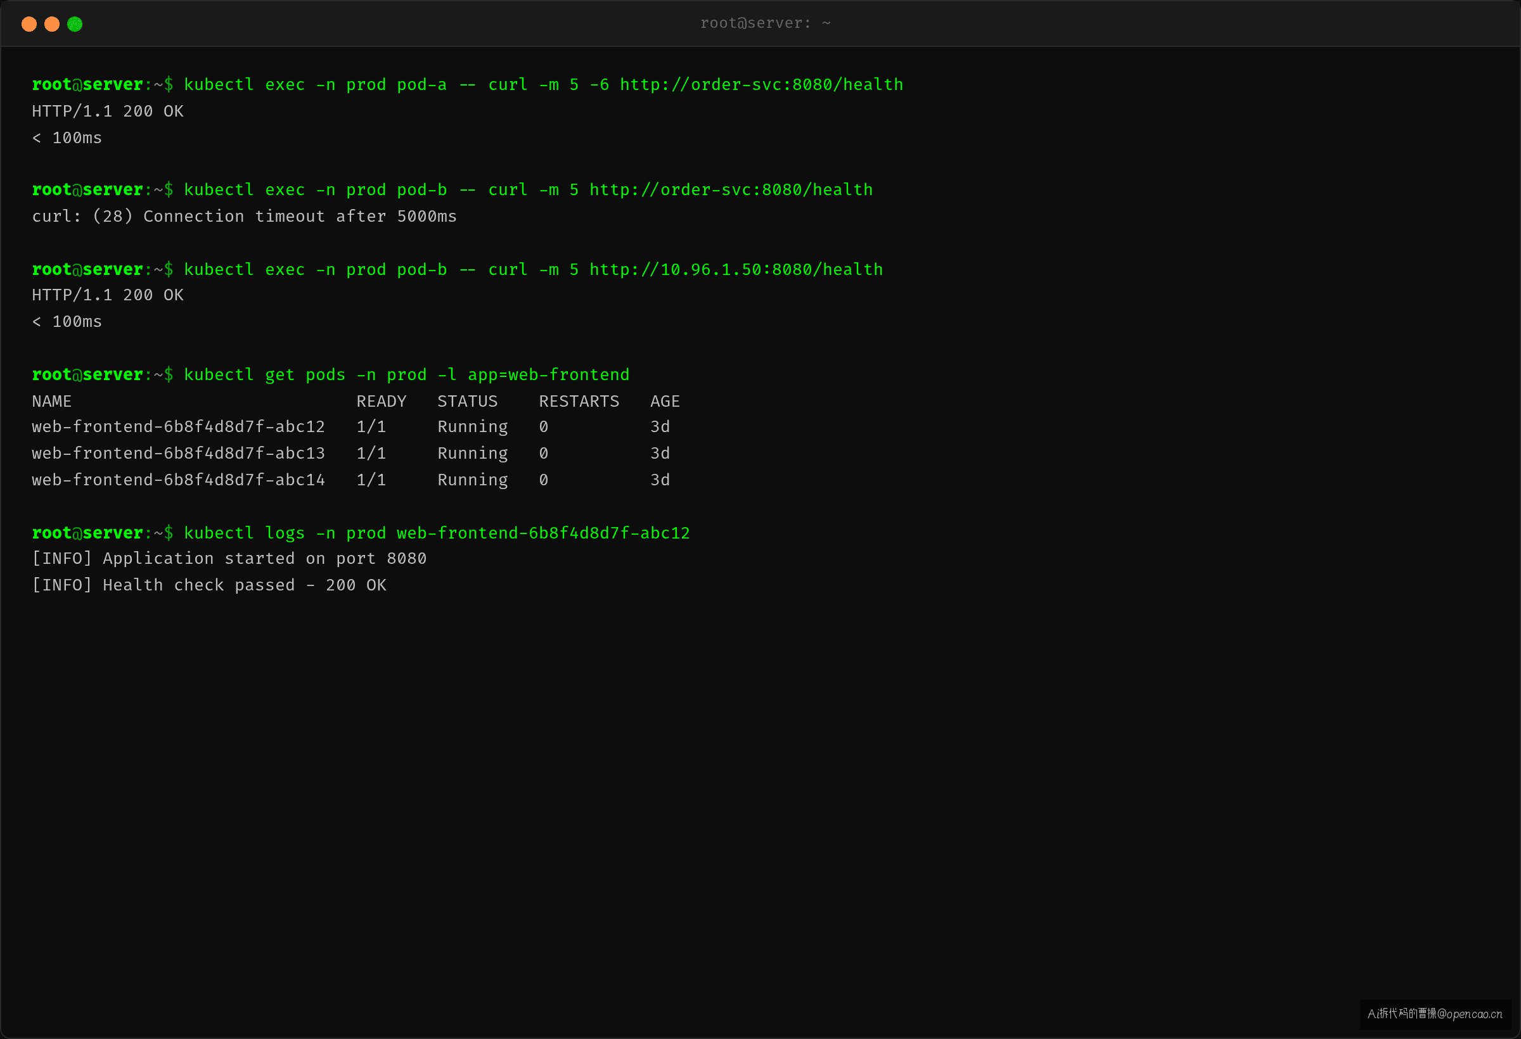Click the web-frontend-6b8f4d8d7f-abc12 pod row name
This screenshot has height=1039, width=1521.
pos(178,427)
